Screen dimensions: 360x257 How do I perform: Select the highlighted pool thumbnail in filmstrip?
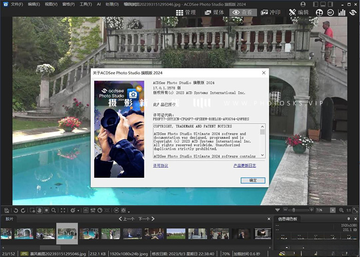click(x=67, y=233)
